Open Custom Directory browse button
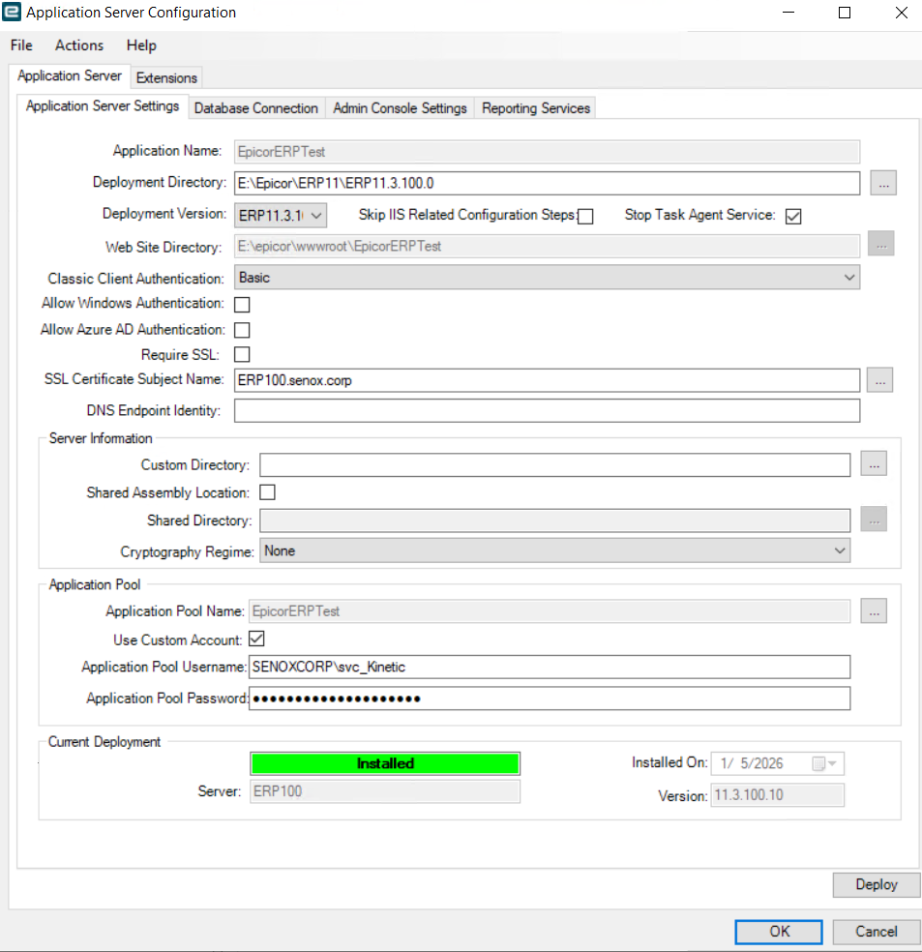This screenshot has width=922, height=952. point(874,464)
